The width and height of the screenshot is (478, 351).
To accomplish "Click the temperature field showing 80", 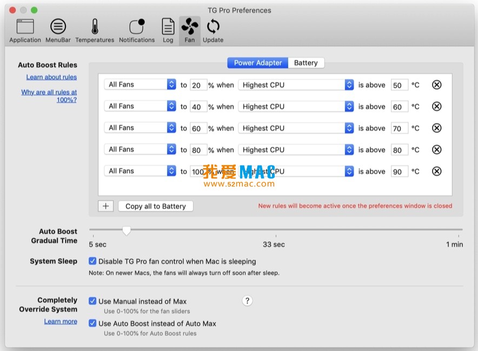I will coord(400,150).
